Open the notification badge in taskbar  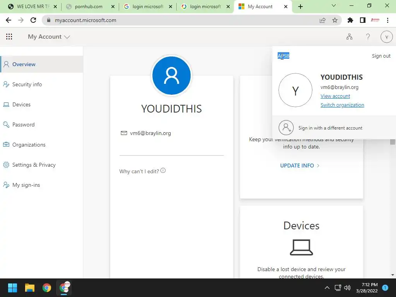[385, 288]
